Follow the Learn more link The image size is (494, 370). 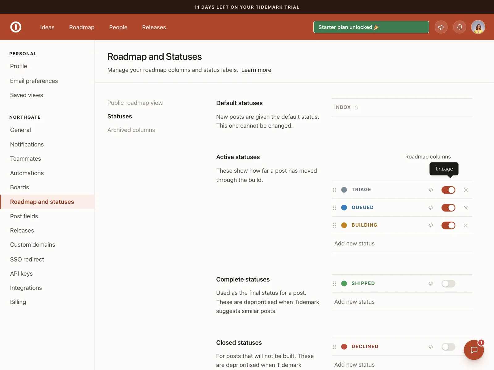(x=256, y=70)
